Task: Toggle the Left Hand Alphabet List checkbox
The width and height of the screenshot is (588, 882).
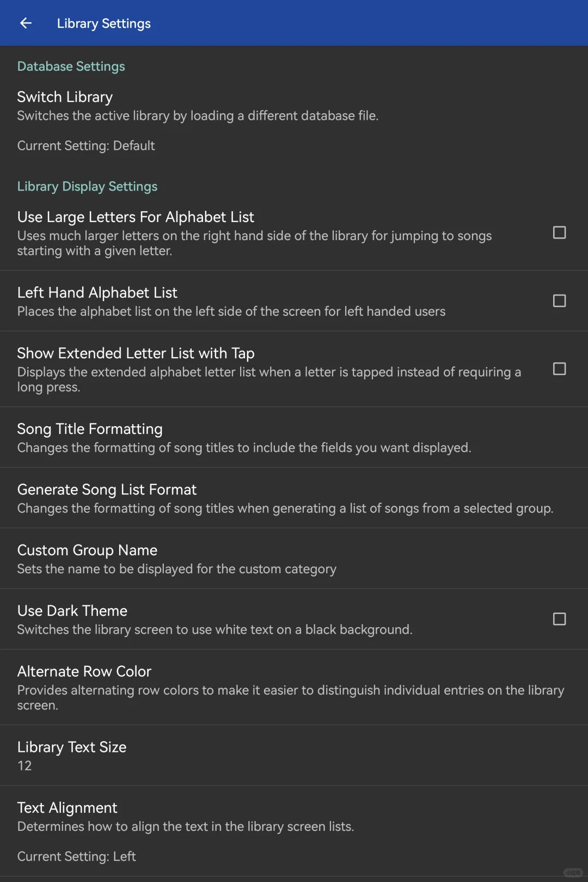Action: [559, 301]
